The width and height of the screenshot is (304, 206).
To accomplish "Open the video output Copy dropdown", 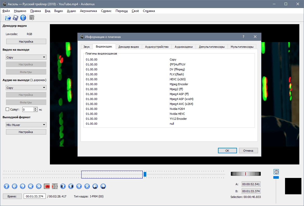I will tap(26, 57).
